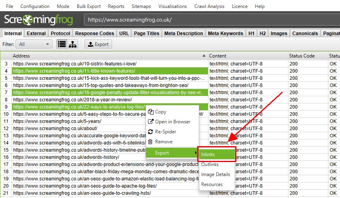Open the Crawl Analysis menu
340x198 pixels.
pyautogui.click(x=209, y=6)
